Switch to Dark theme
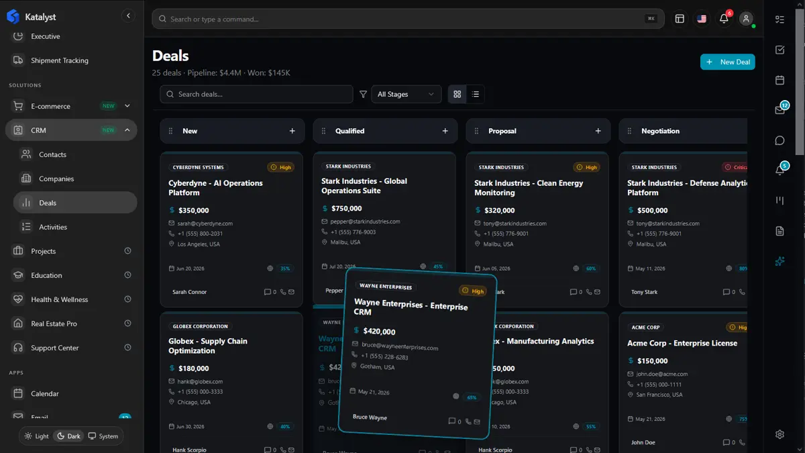805x453 pixels. coord(68,436)
